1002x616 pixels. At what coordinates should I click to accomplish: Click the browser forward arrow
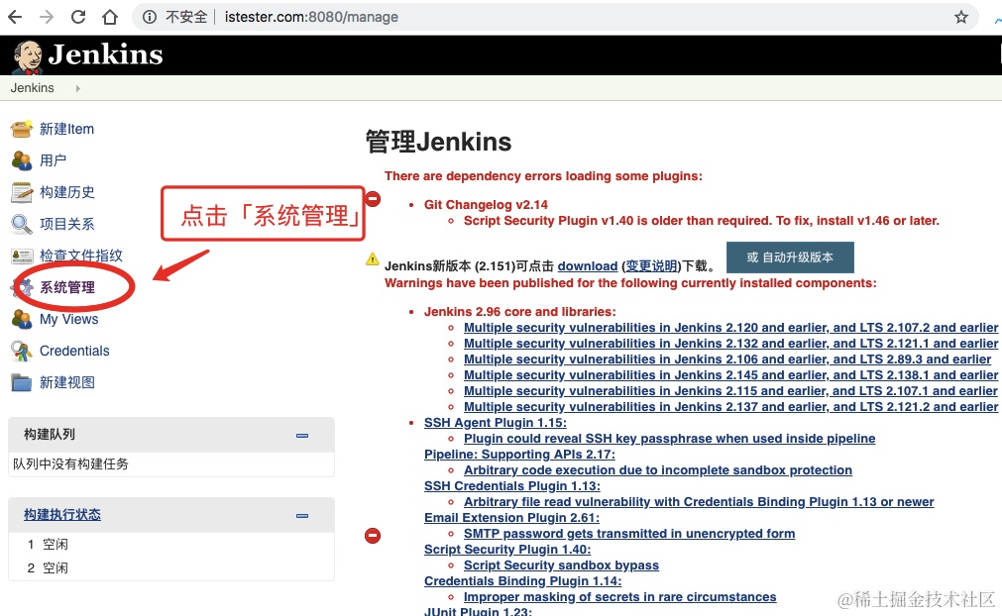click(x=47, y=17)
